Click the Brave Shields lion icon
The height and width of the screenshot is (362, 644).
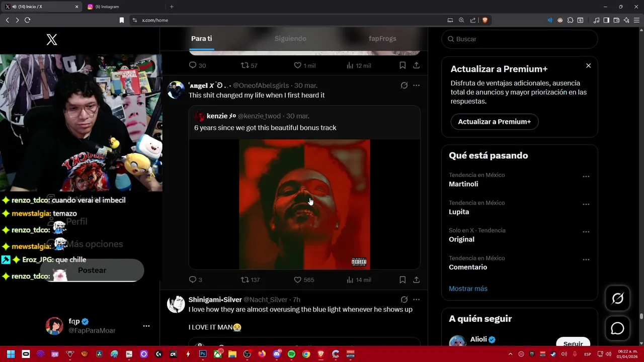(485, 20)
